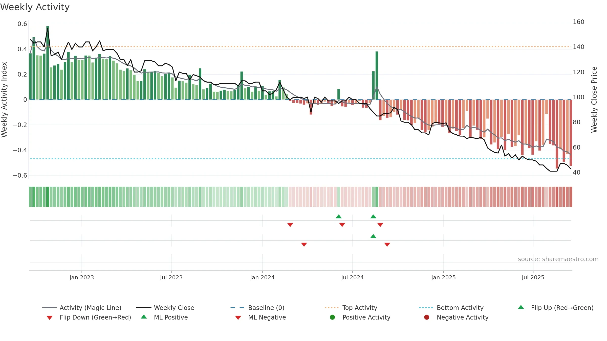
Task: Click the Weekly Activity chart title
Action: pos(35,7)
